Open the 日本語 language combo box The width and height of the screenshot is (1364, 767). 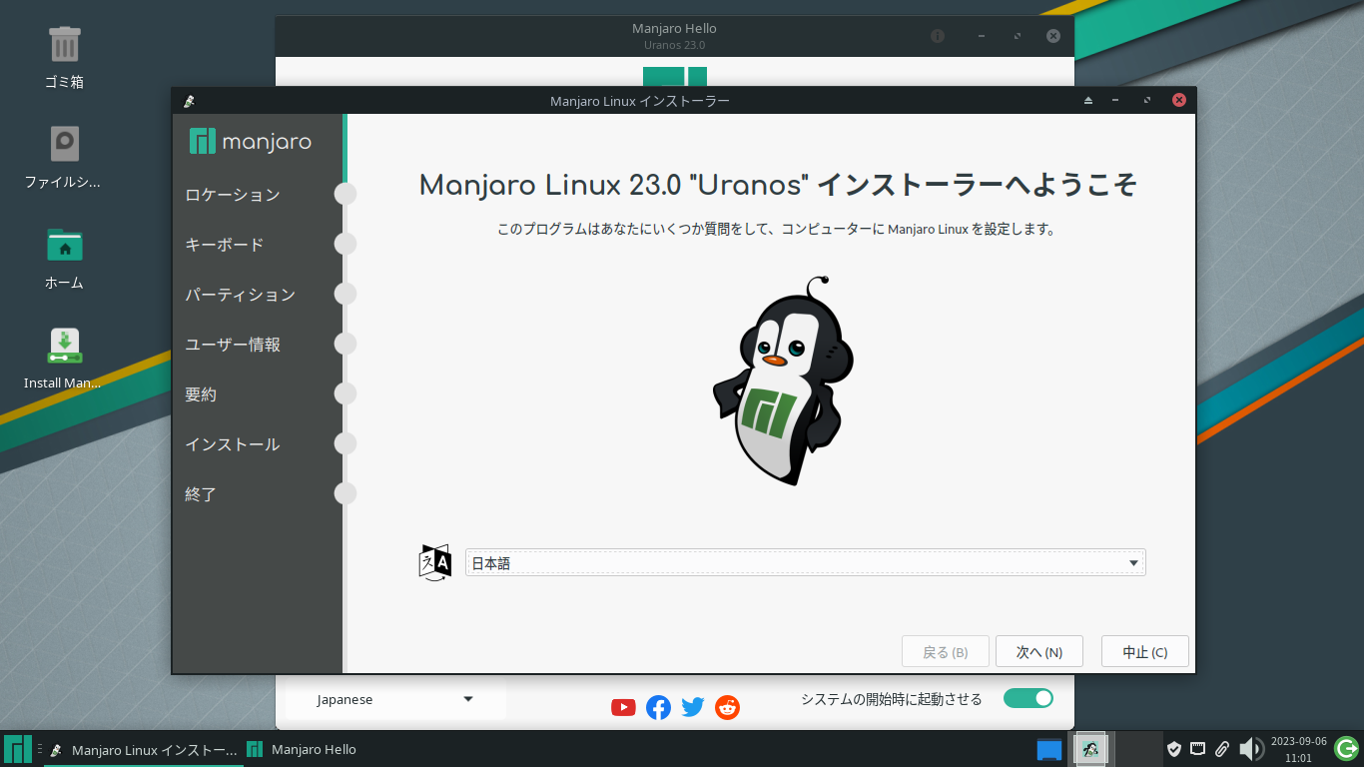(x=805, y=562)
